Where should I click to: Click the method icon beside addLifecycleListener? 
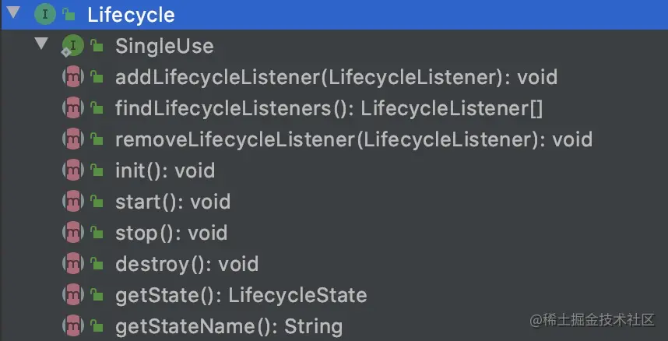pyautogui.click(x=72, y=77)
